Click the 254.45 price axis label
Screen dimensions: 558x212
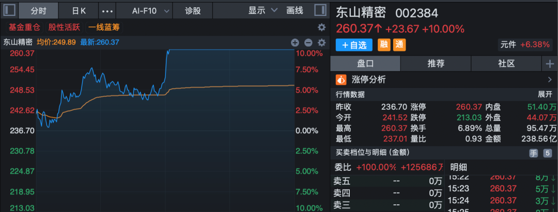pyautogui.click(x=23, y=69)
